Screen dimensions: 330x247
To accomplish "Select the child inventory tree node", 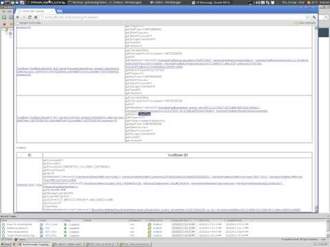I will 10,34.
